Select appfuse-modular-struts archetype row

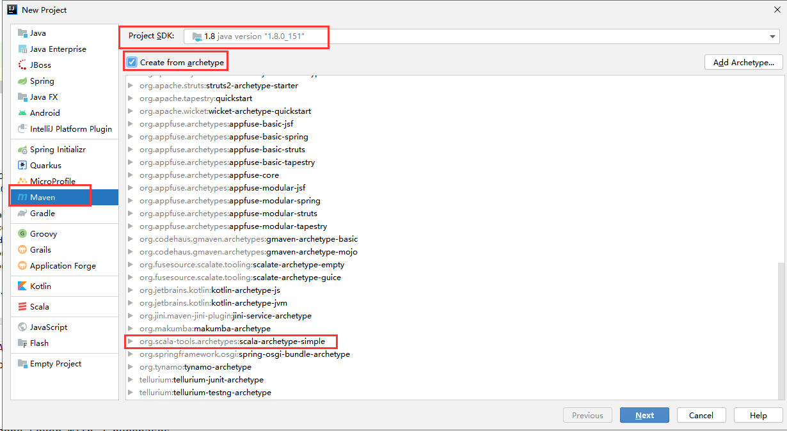[x=451, y=214]
